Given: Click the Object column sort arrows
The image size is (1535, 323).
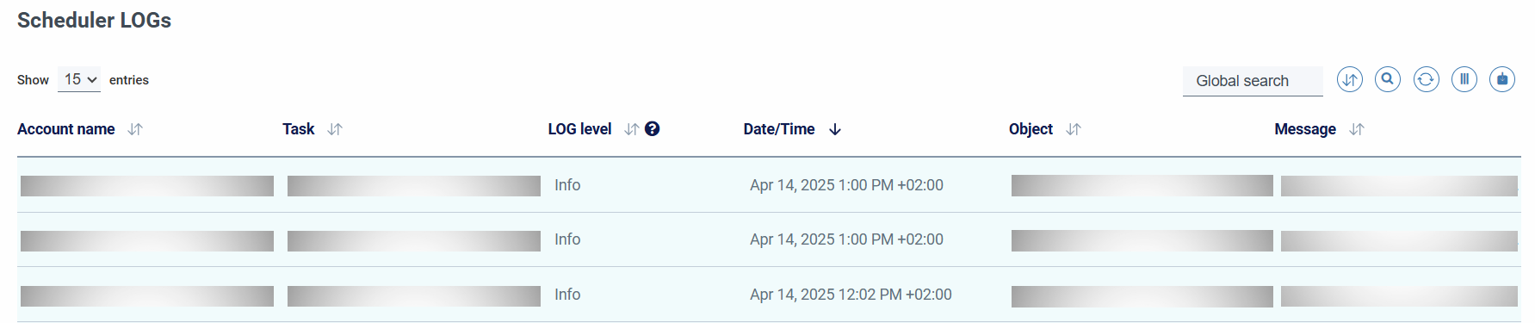Looking at the screenshot, I should [x=1073, y=129].
